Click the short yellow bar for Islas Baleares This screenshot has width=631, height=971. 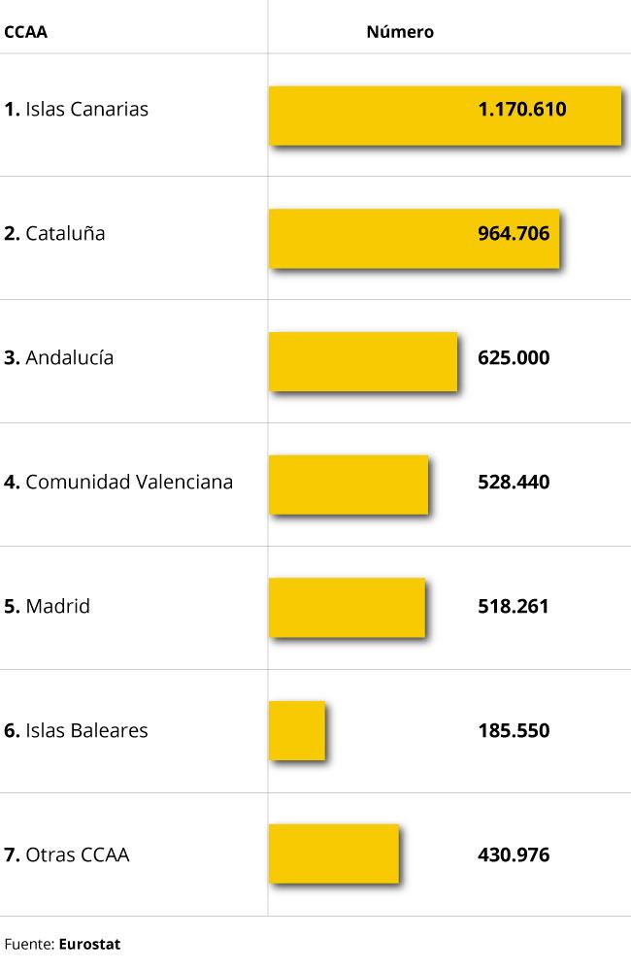[296, 731]
